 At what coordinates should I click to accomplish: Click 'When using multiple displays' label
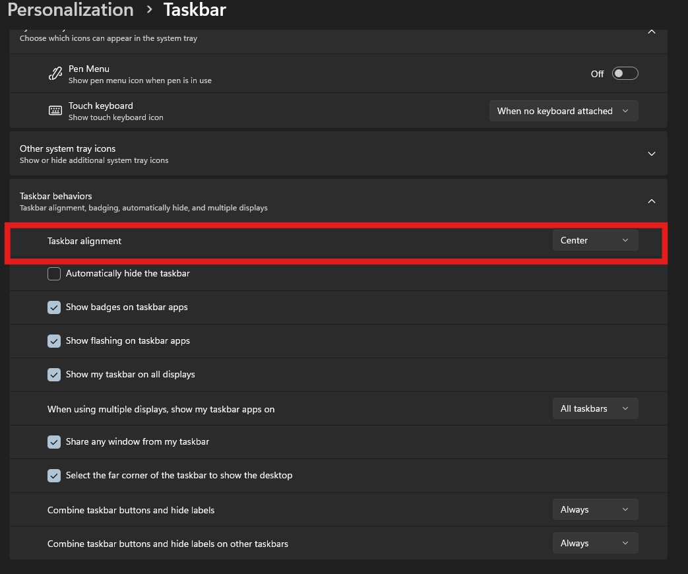coord(161,410)
